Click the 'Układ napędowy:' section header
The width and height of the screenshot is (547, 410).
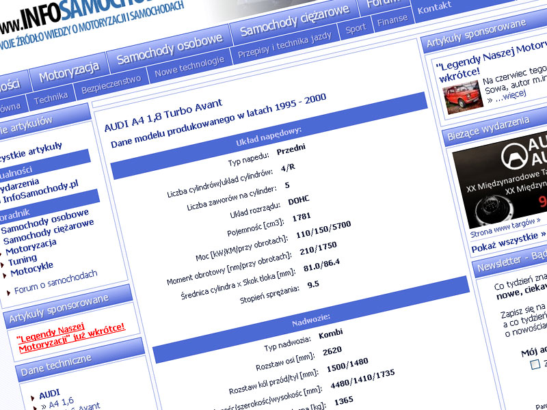269,136
